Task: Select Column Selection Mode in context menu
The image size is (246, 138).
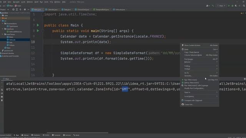Action: [199, 55]
